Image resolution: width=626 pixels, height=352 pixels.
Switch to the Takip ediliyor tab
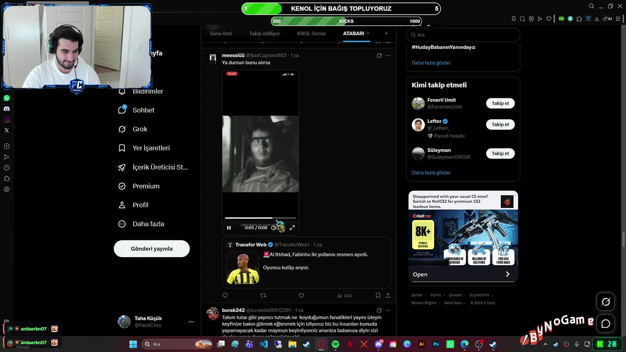(x=265, y=33)
